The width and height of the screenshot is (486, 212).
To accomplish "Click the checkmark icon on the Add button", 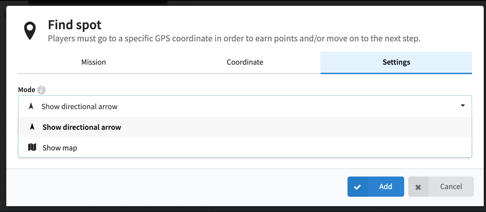I will (357, 187).
